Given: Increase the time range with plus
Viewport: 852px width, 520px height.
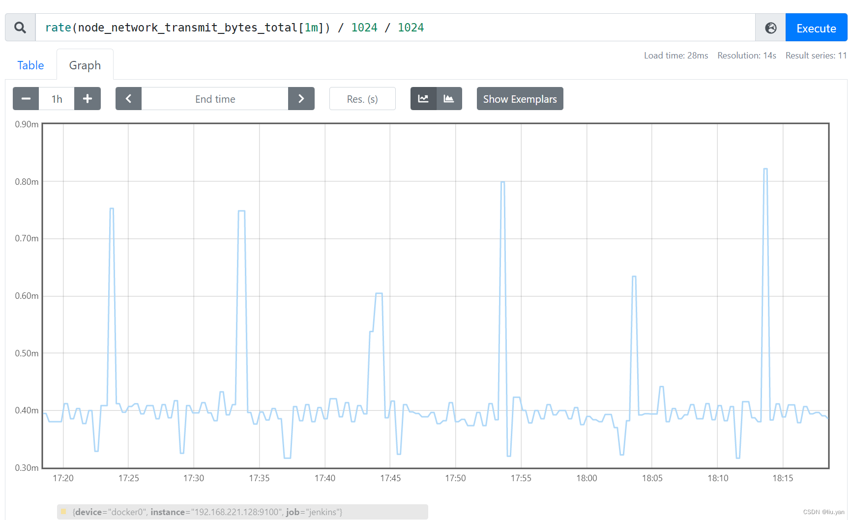Looking at the screenshot, I should tap(88, 99).
